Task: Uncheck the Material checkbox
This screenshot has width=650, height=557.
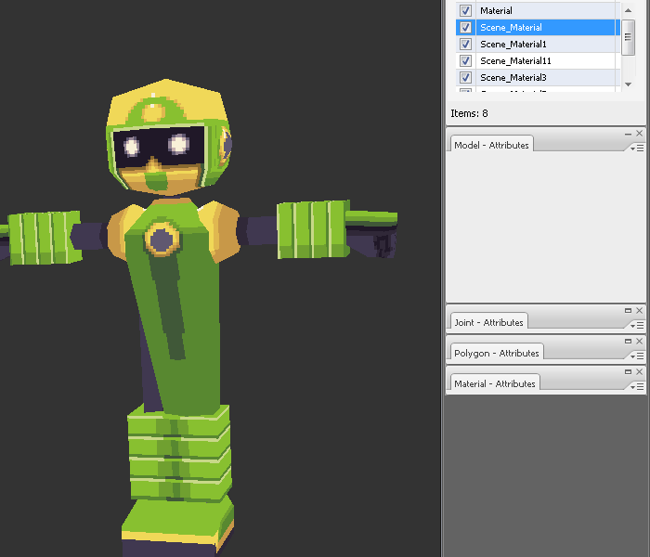Action: click(465, 11)
